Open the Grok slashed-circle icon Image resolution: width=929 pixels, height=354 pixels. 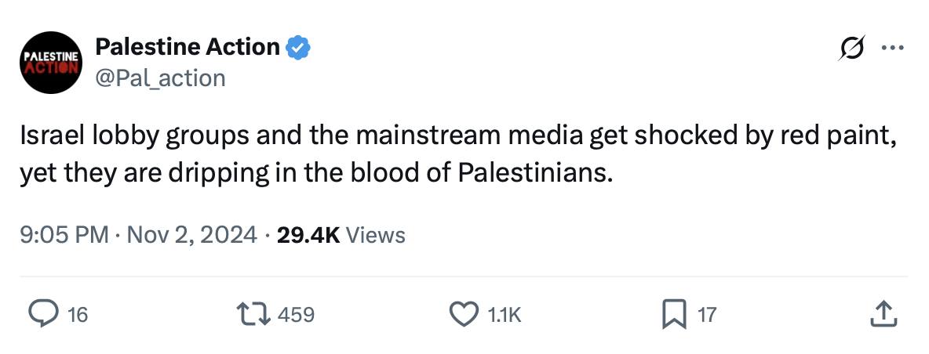click(x=850, y=49)
